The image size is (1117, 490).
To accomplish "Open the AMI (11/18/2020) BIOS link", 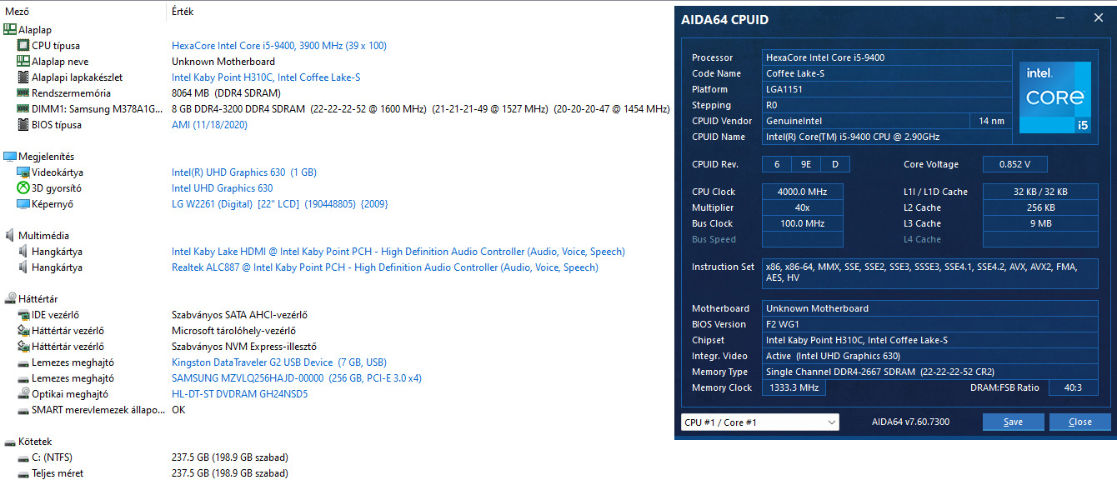I will (209, 125).
